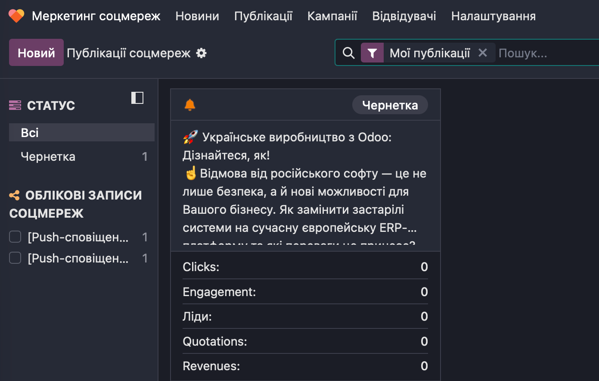This screenshot has height=381, width=599.
Task: Click the share icon beside Облікові записи соцмереж
Action: [15, 195]
